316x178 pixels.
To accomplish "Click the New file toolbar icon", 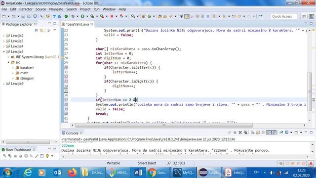I will click(4, 16).
